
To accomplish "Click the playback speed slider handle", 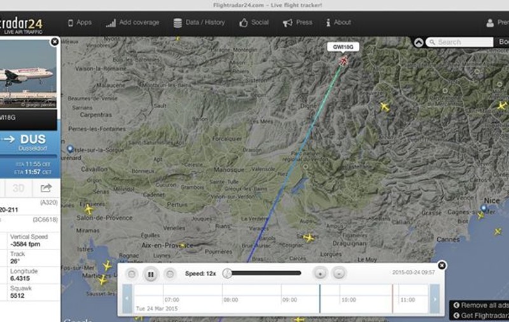I will click(x=227, y=273).
